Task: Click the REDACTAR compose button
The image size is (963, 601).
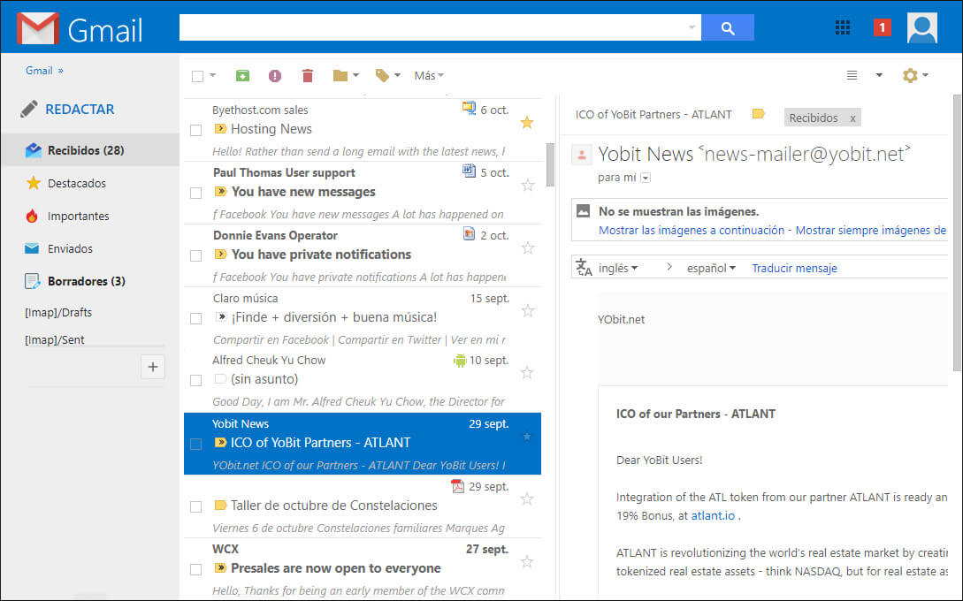Action: pos(80,110)
